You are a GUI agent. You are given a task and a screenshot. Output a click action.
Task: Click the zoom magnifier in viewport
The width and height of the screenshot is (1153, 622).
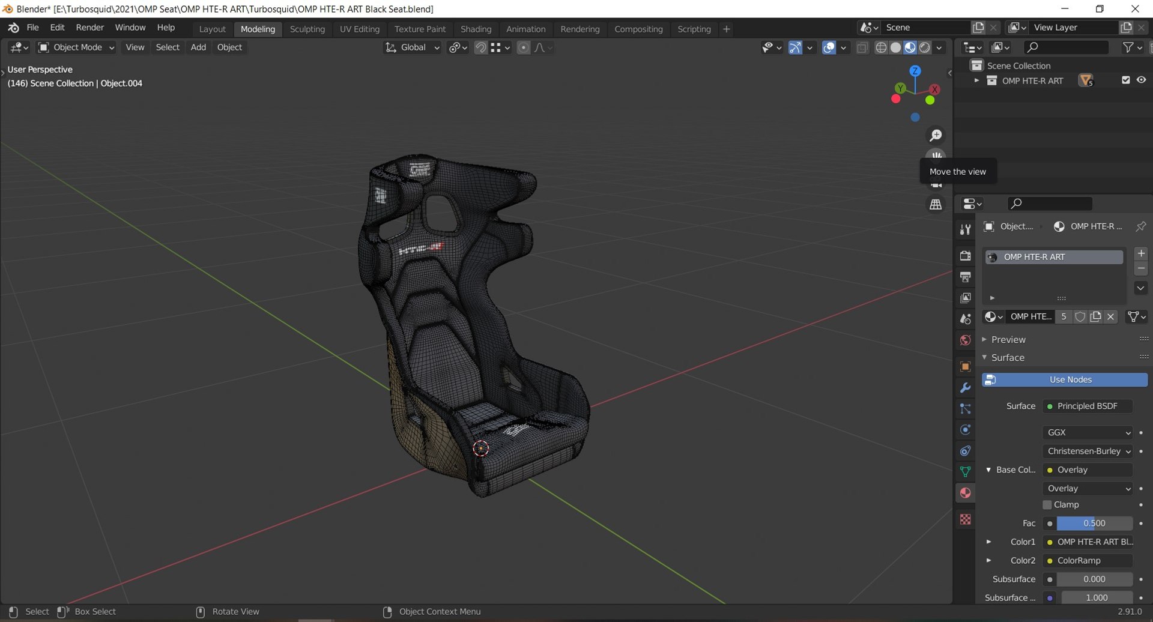936,135
